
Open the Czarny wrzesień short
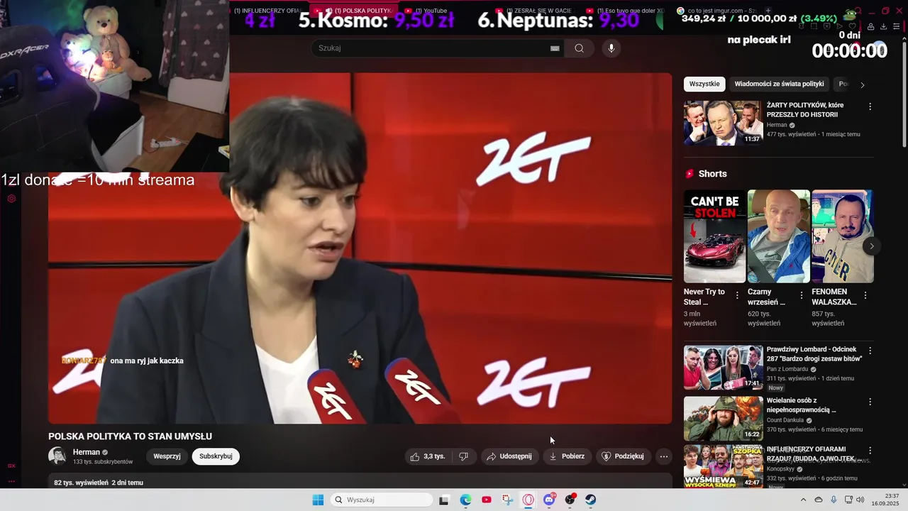[778, 236]
